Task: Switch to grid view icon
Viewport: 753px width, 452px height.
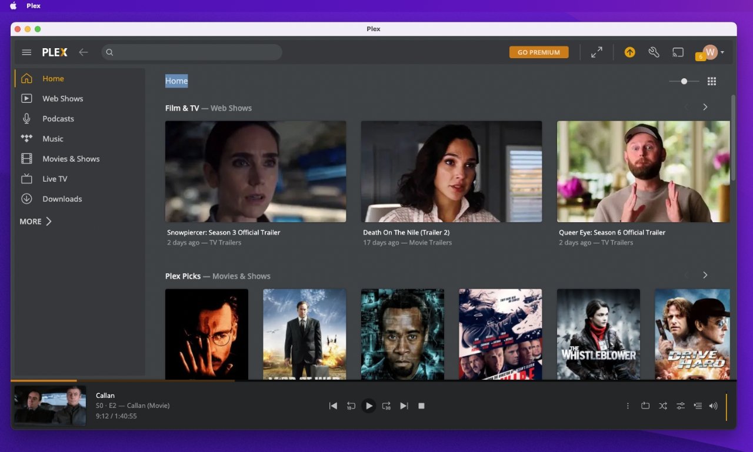Action: (x=712, y=81)
